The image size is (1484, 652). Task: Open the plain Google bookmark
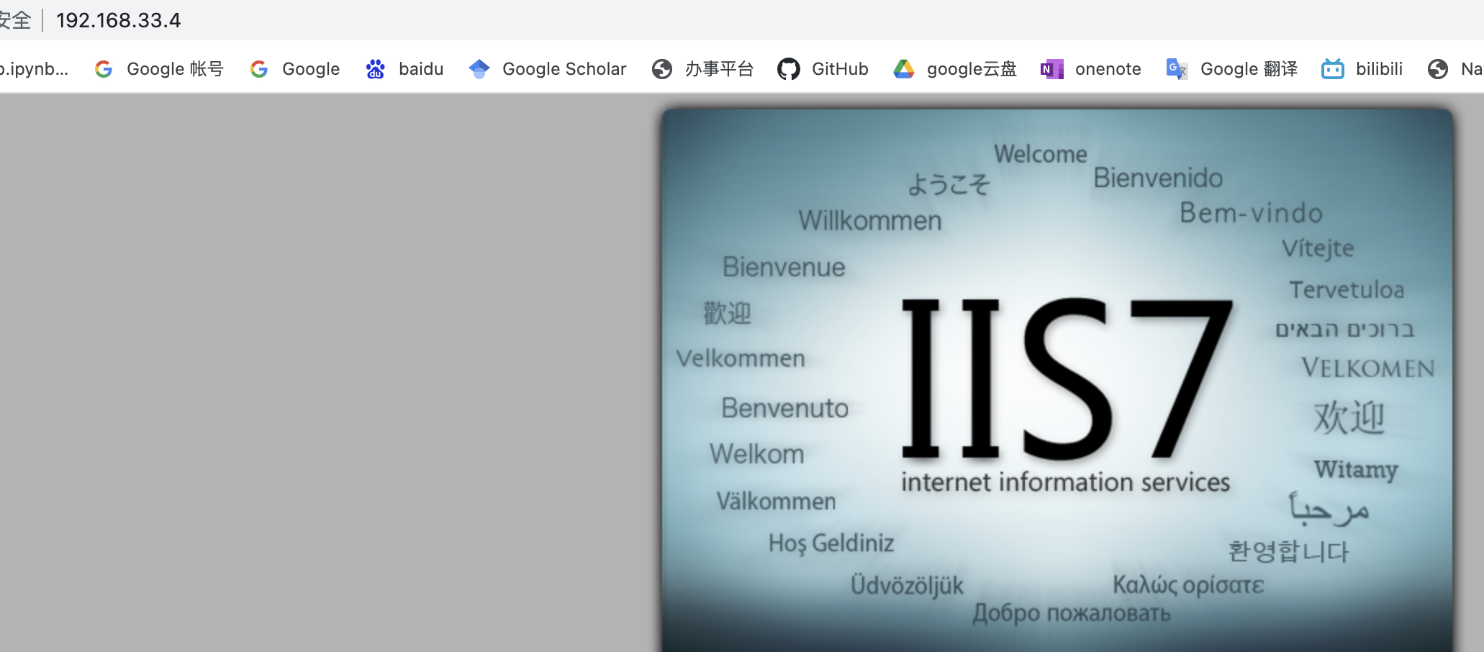pos(311,69)
